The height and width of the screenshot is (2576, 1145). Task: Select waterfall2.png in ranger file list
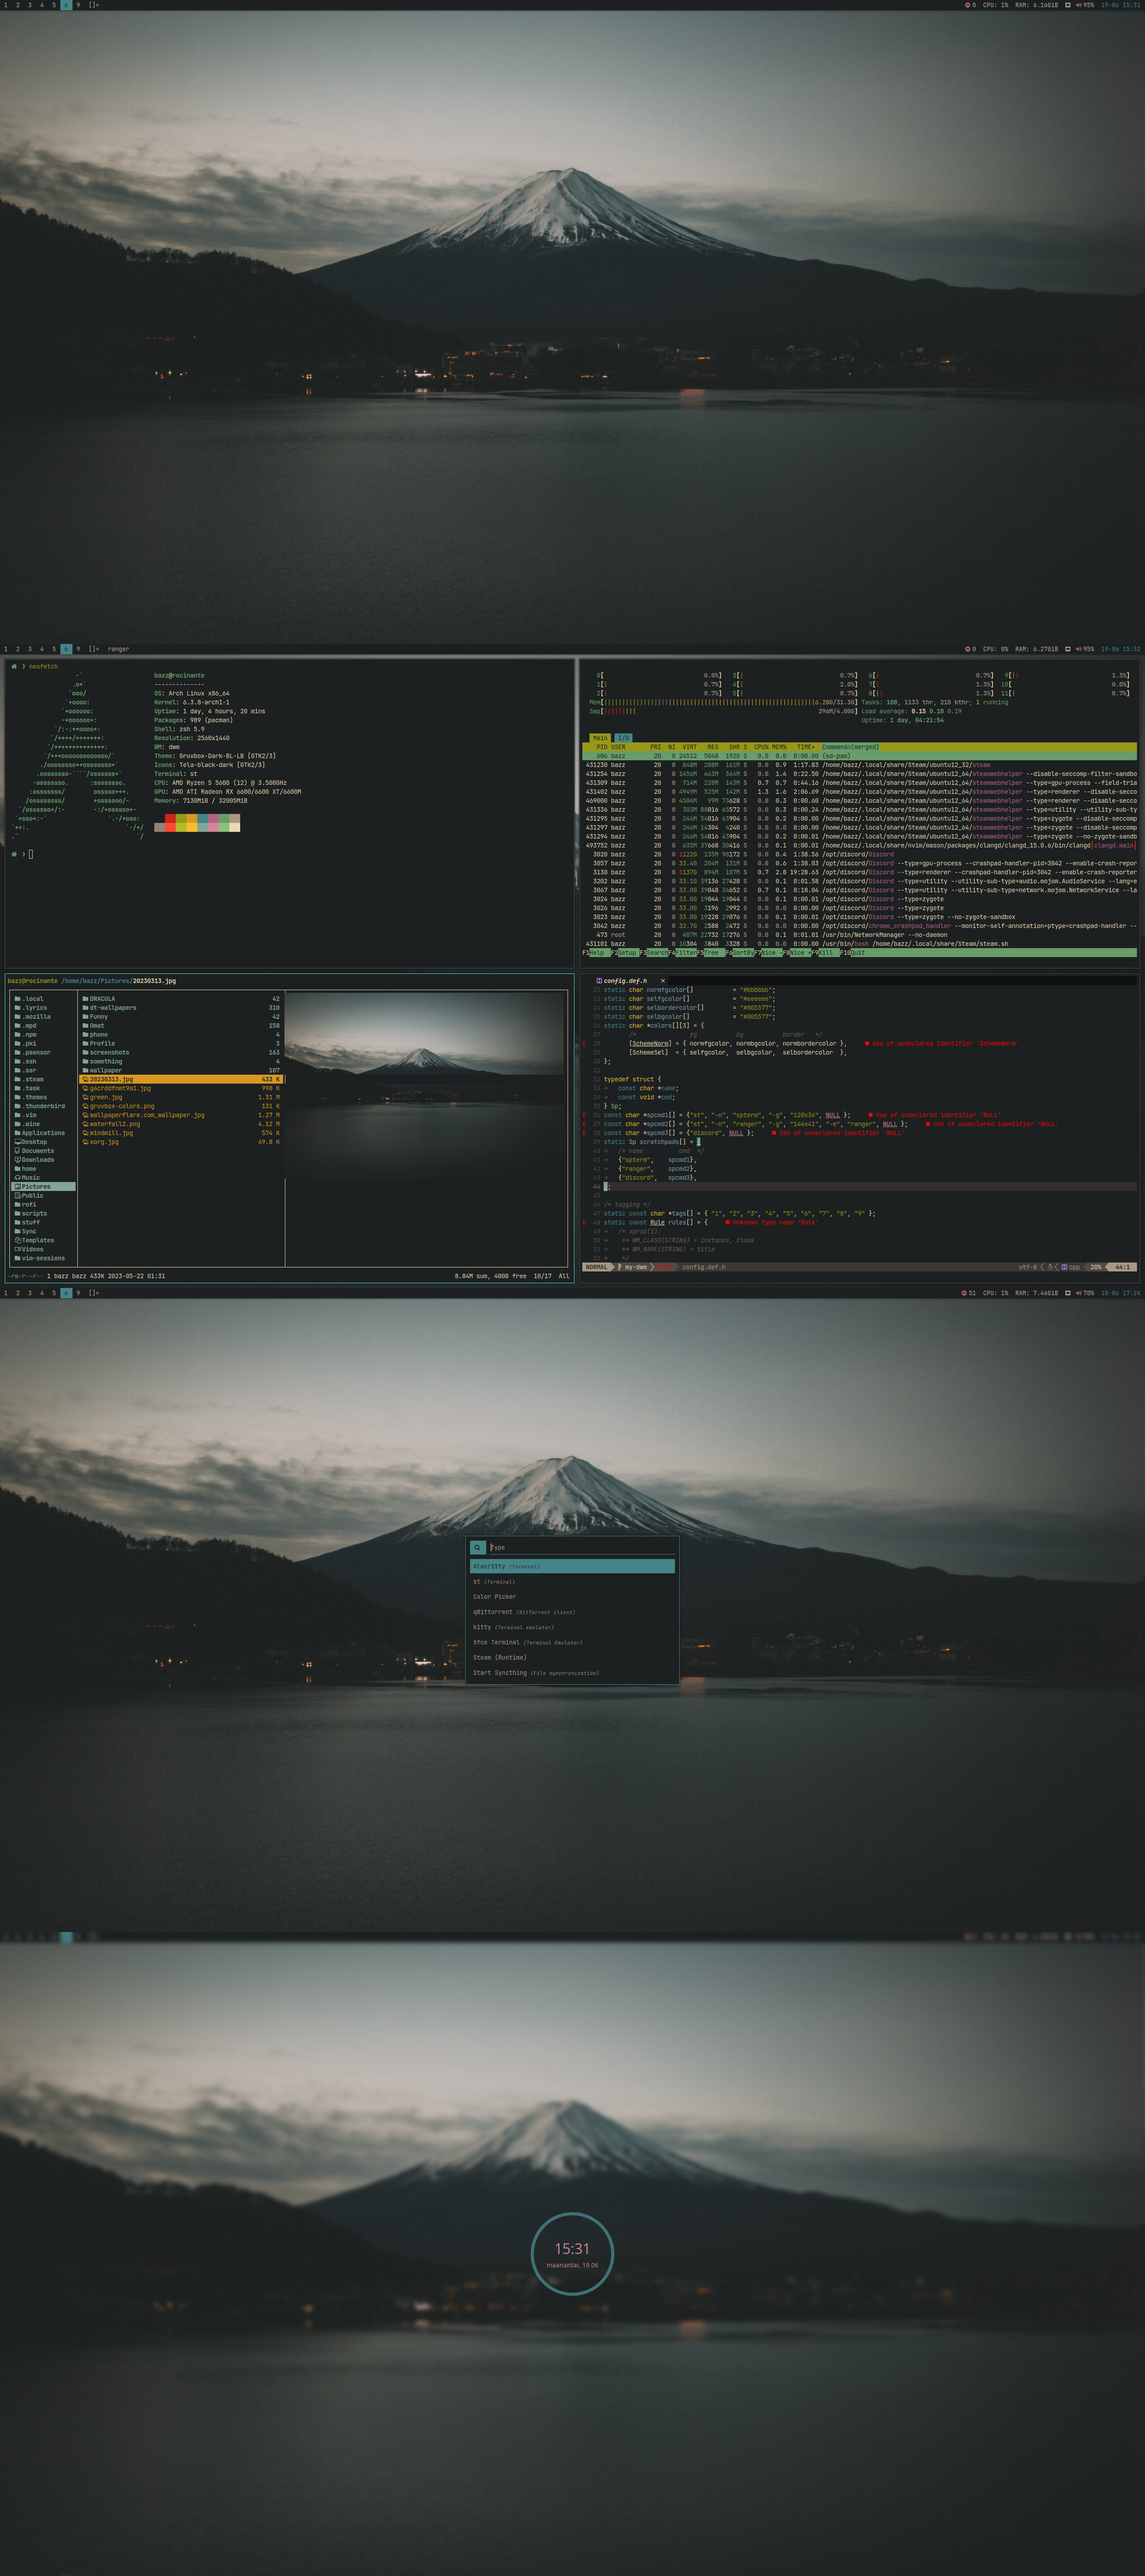click(182, 1124)
